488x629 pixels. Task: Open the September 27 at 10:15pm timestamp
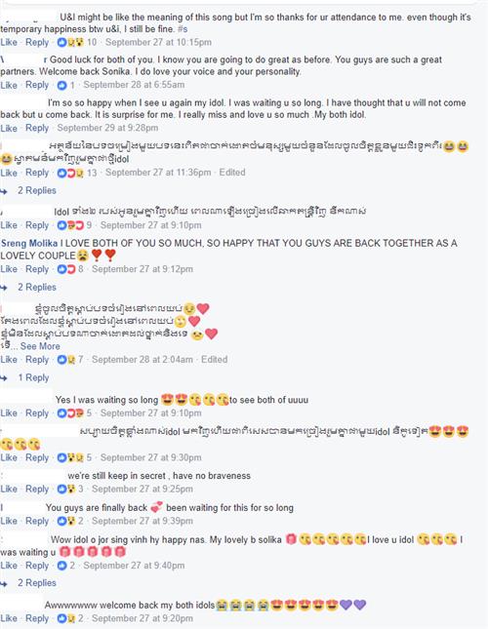click(x=158, y=42)
